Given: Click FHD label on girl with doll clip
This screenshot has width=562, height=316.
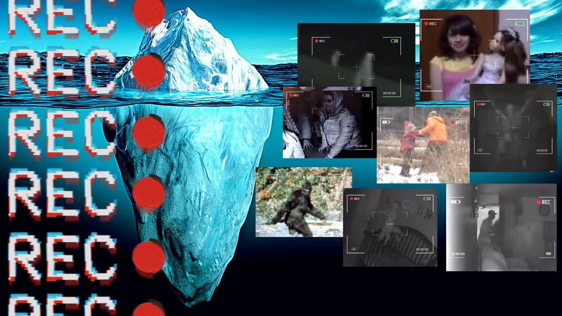Looking at the screenshot, I should [x=429, y=87].
